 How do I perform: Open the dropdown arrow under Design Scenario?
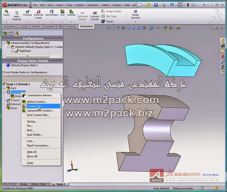click(135, 22)
